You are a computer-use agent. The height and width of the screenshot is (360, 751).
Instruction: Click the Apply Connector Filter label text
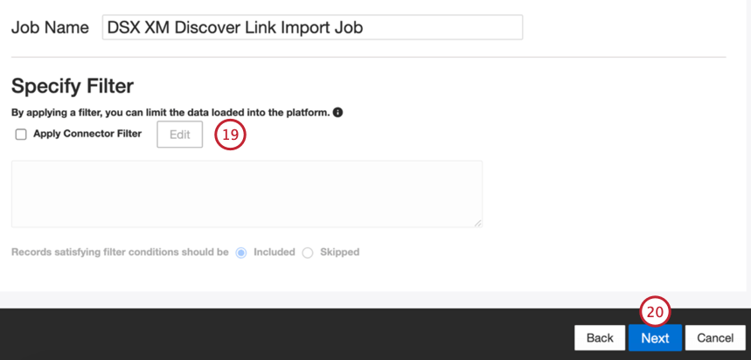[87, 134]
